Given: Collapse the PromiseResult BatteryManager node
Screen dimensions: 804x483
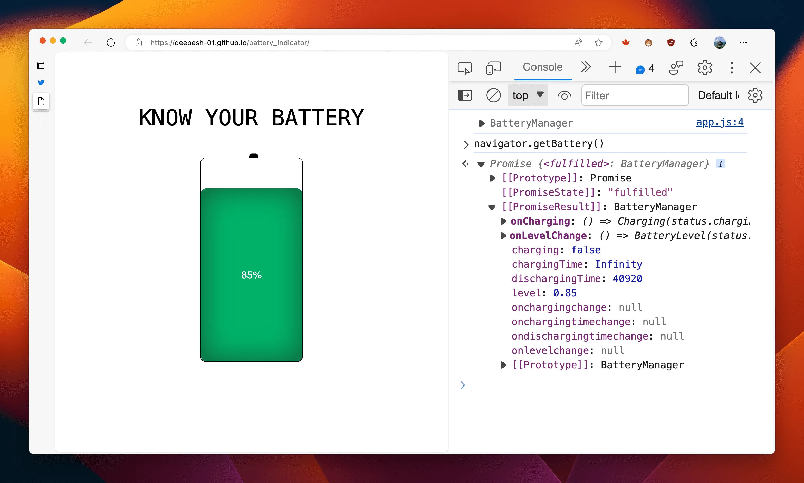Looking at the screenshot, I should tap(492, 207).
